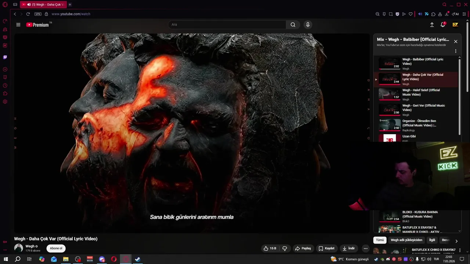Play Wegh - Halef Selef from the Mix
470x264 pixels.
coord(416,94)
